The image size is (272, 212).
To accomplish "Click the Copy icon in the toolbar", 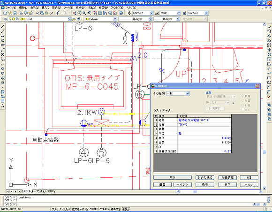I will pyautogui.click(x=42, y=13).
